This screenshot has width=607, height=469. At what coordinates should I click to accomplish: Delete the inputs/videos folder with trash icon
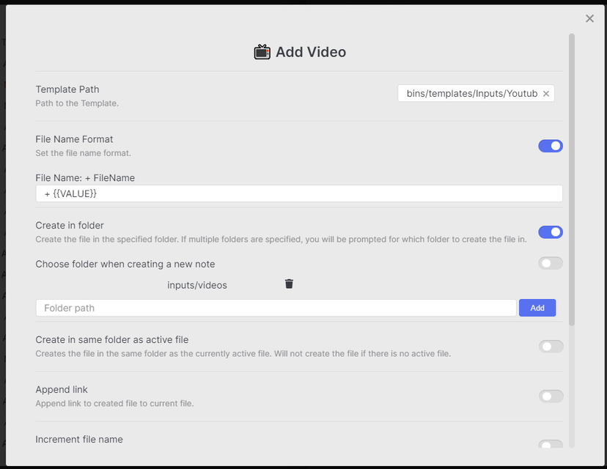click(x=289, y=284)
